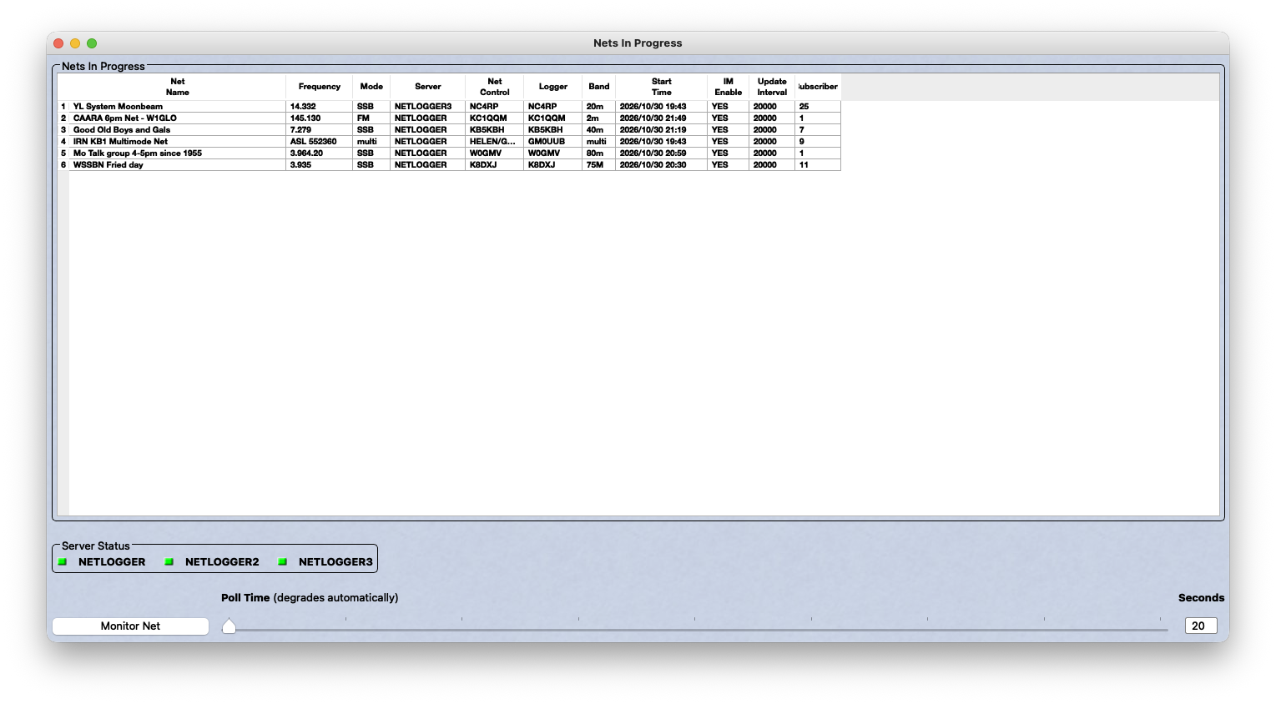Viewport: 1276px width, 704px height.
Task: Select the YL System Moonbeam net row
Action: tap(449, 107)
